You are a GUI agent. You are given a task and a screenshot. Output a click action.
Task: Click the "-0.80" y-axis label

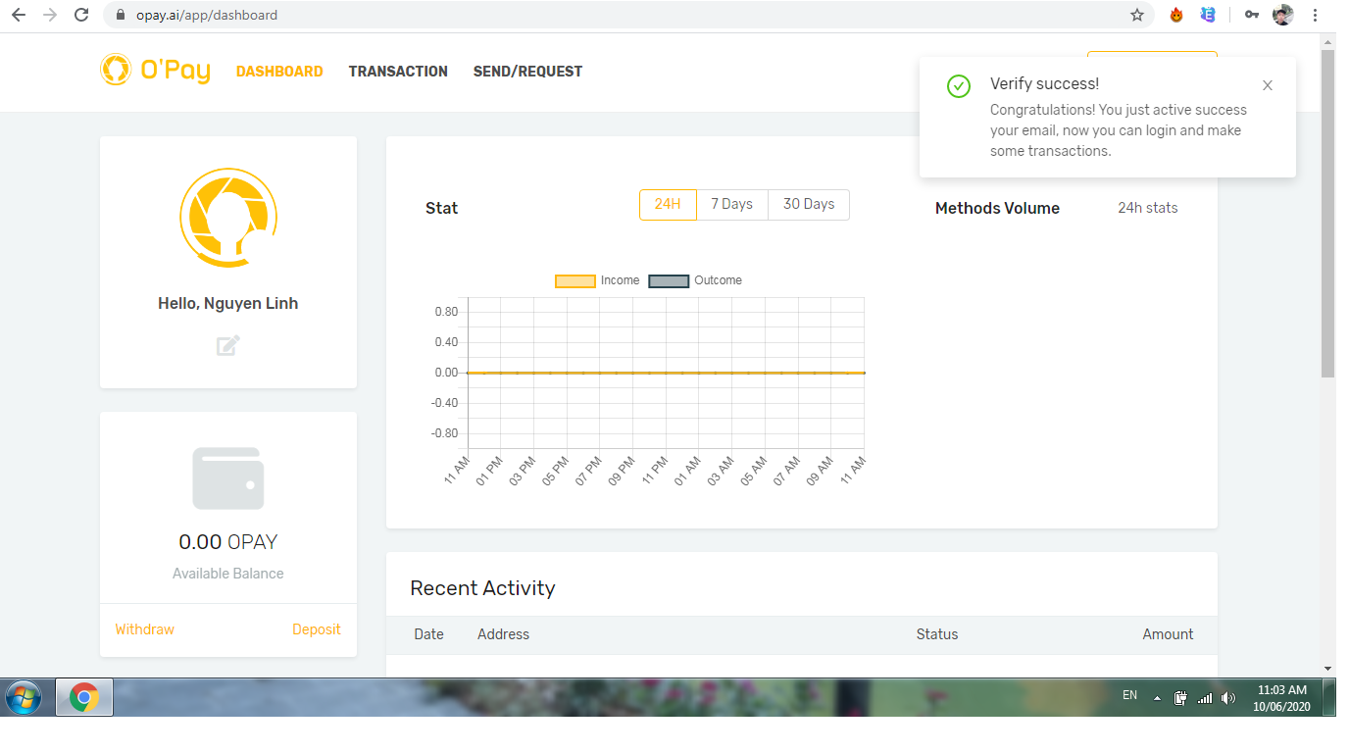[x=444, y=433]
